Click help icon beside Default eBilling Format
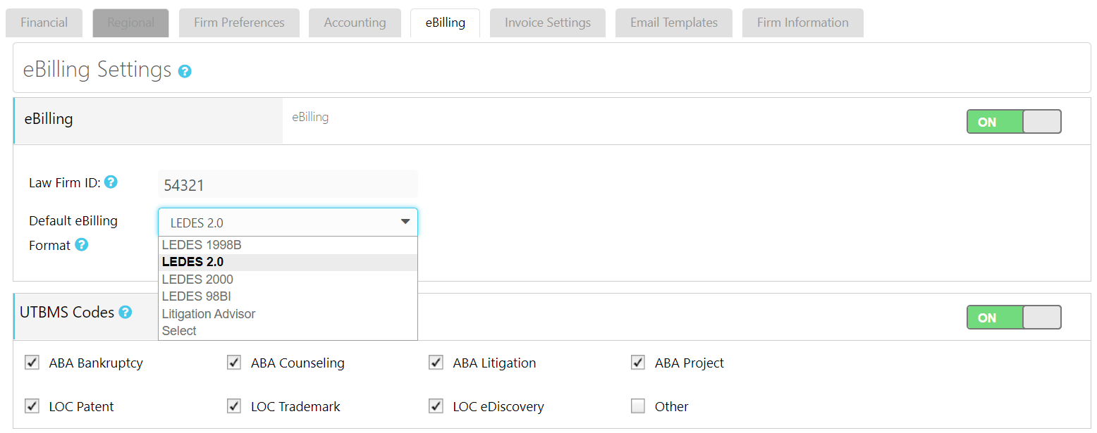Screen dimensions: 1097x433 tap(82, 245)
